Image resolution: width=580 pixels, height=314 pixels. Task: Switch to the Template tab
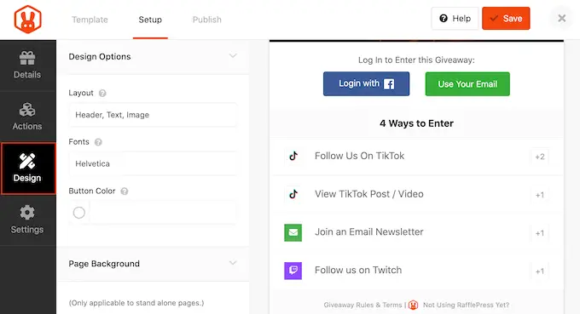(x=90, y=20)
